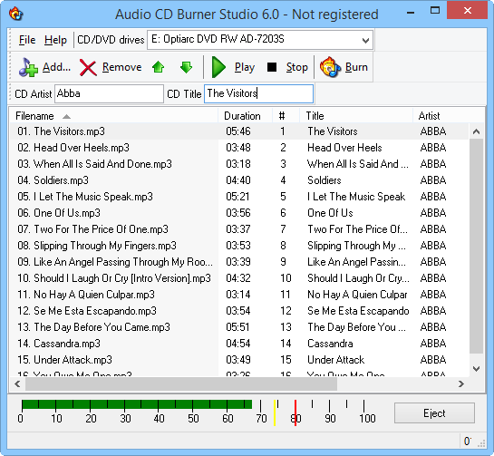Select row 15. Under Attack.mp3
Viewport: 494px width, 456px height.
click(239, 360)
